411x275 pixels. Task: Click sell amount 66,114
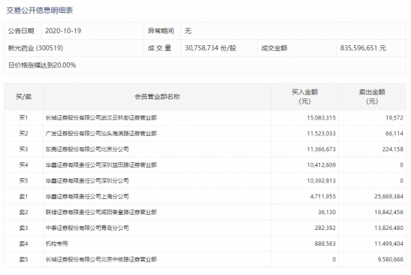click(x=394, y=134)
